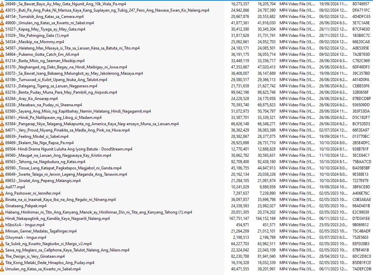Click the VLC icon of the 69560- file
Viewport: 373px width, 275px height.
click(x=2, y=155)
